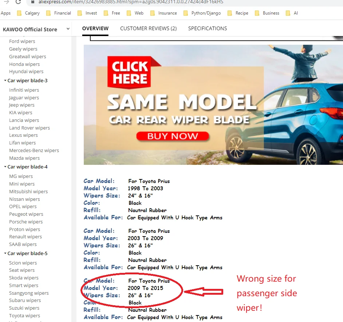This screenshot has height=322, width=343.
Task: Open MG wipers category
Action: (21, 176)
